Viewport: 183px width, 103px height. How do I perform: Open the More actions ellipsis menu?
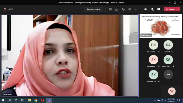point(136,9)
